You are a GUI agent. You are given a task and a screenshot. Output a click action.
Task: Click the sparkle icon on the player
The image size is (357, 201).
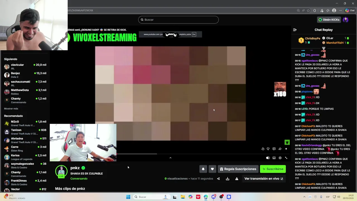click(x=286, y=149)
